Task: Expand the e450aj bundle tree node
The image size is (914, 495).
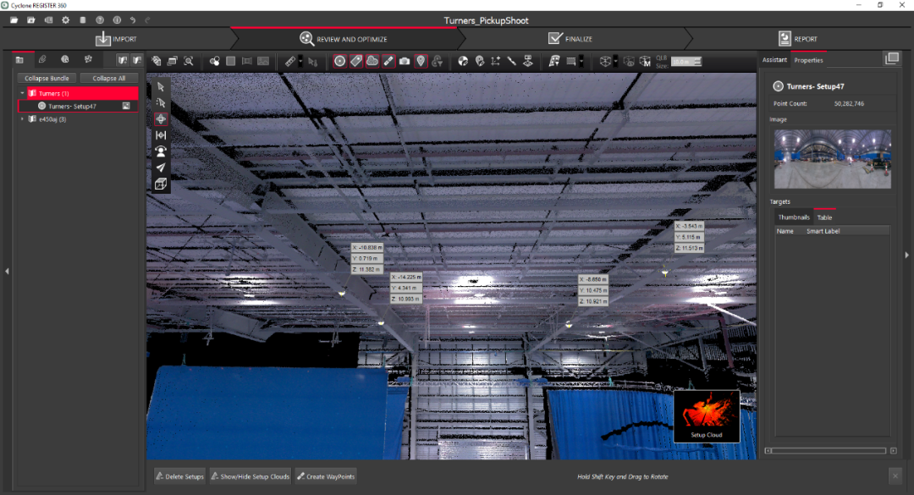Action: 23,119
